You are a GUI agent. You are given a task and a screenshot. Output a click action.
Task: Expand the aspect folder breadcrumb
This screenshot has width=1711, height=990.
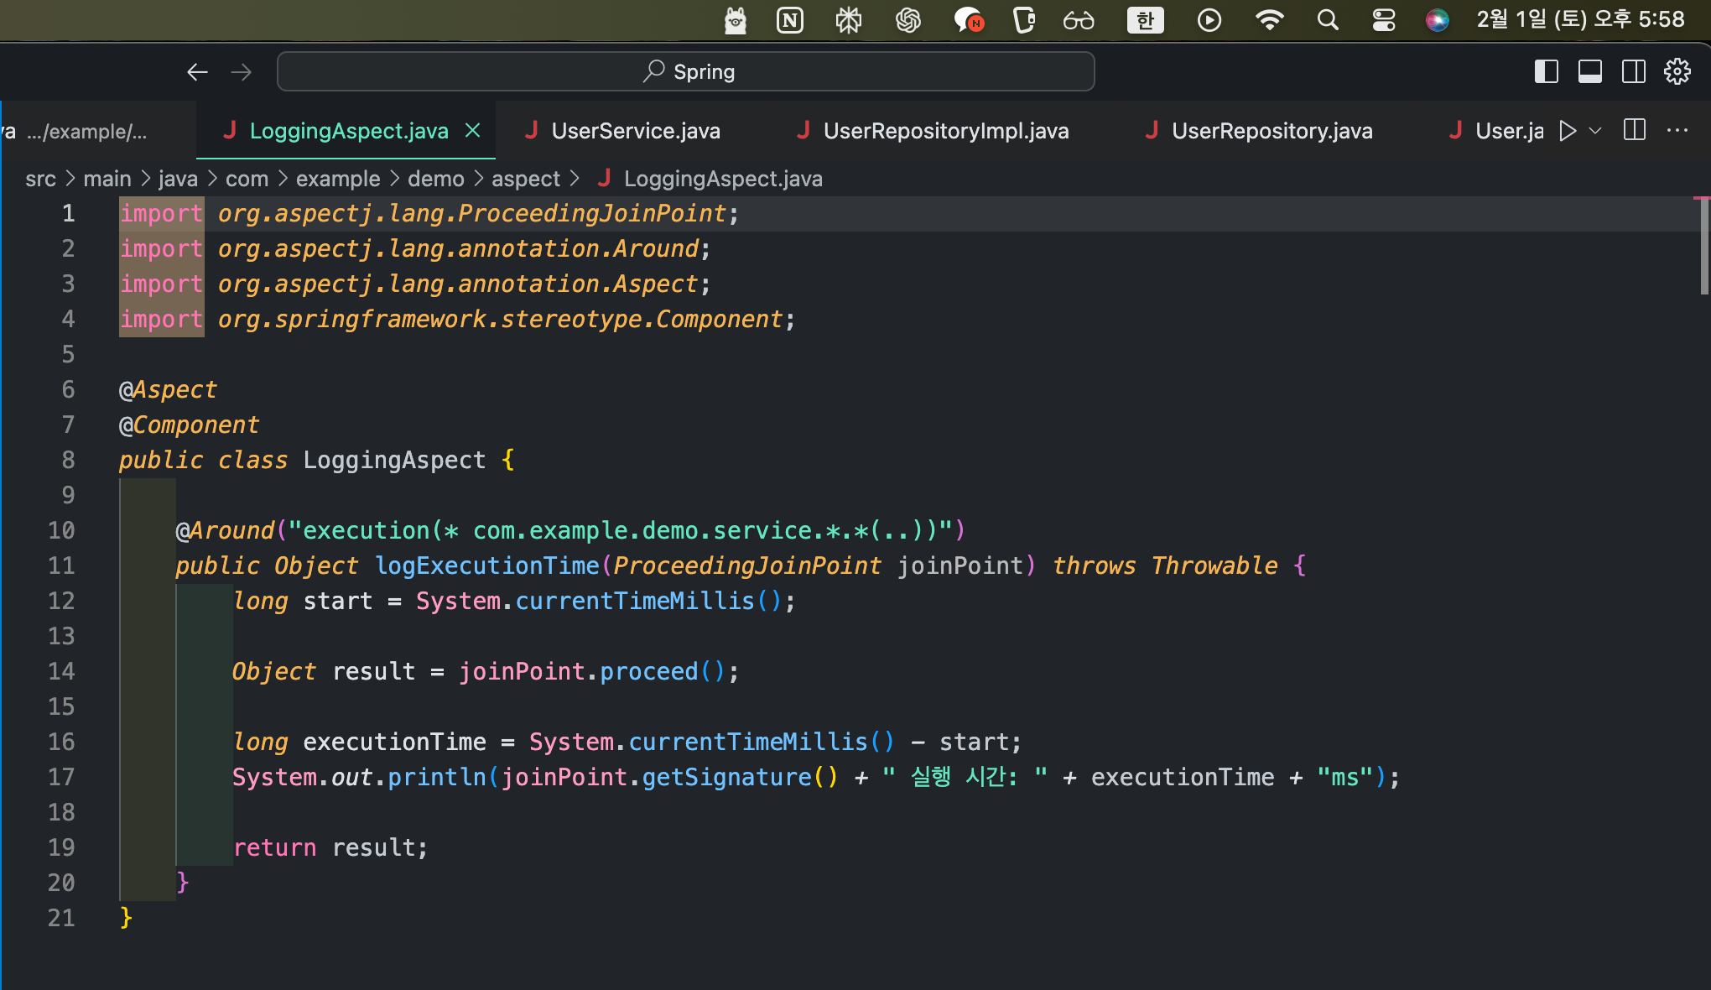click(x=525, y=179)
